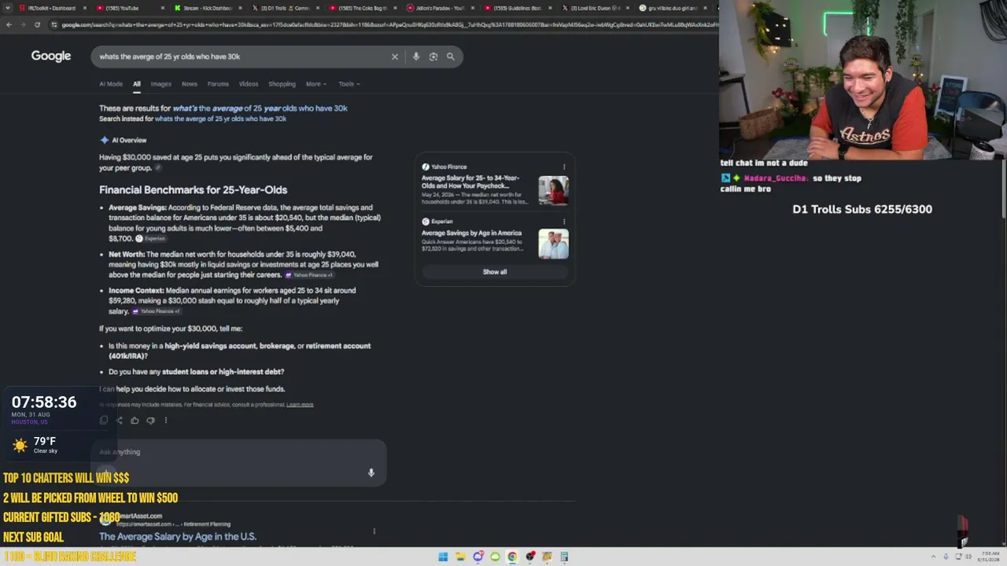
Task: Start voice search in the Google search bar
Action: pyautogui.click(x=416, y=57)
